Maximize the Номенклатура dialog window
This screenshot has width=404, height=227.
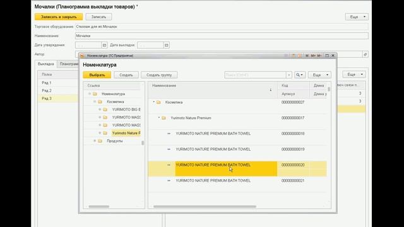(327, 55)
